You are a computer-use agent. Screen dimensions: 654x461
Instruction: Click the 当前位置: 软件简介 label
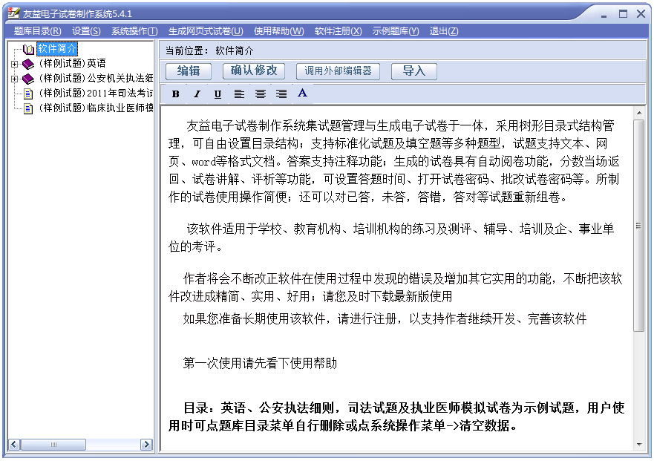tap(209, 51)
